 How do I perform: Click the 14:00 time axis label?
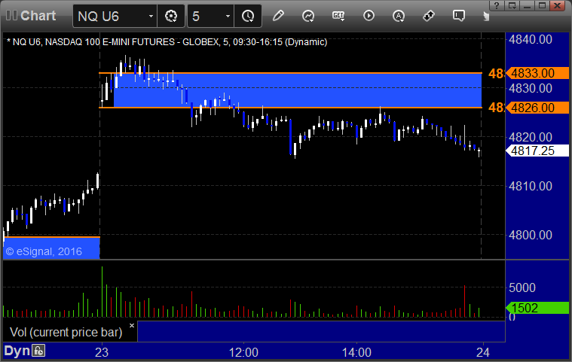coord(356,352)
